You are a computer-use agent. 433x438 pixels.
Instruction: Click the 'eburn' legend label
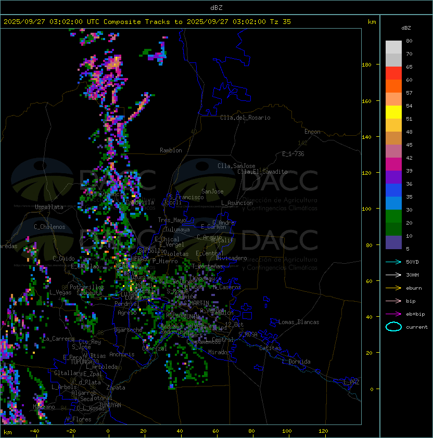point(414,288)
